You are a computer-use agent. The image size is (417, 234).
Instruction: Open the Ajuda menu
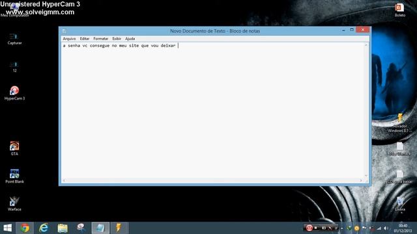[130, 39]
